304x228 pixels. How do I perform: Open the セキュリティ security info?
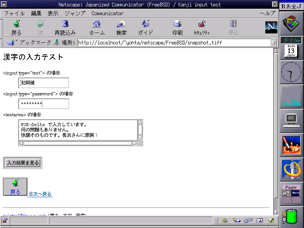[202, 28]
